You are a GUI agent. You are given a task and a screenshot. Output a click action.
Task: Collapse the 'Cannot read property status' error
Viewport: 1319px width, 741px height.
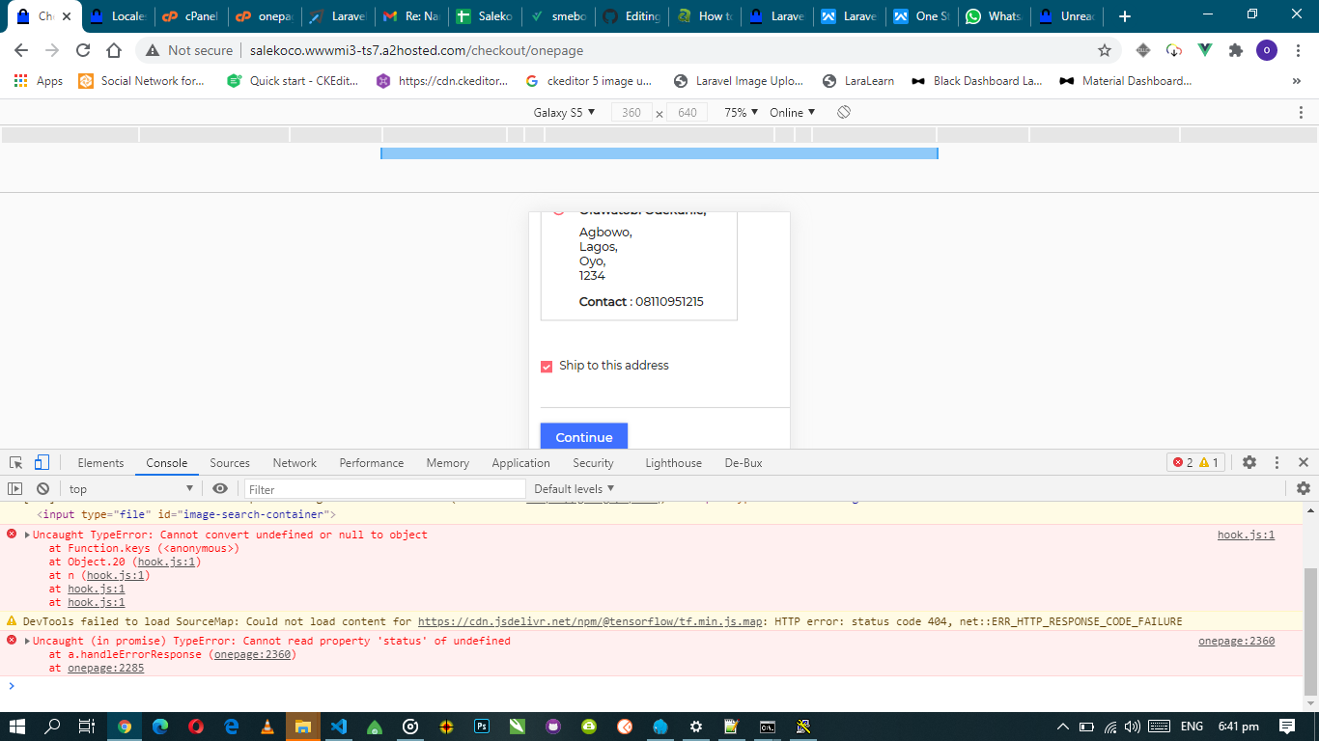click(x=27, y=641)
